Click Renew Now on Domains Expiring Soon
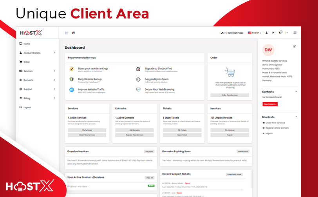The width and height of the screenshot is (318, 197). click(x=243, y=151)
